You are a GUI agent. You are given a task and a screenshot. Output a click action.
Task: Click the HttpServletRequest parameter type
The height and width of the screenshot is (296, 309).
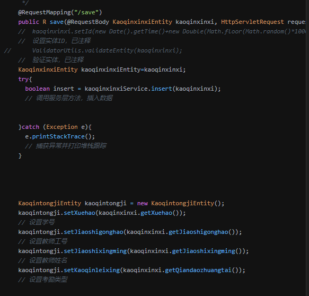tap(252, 22)
